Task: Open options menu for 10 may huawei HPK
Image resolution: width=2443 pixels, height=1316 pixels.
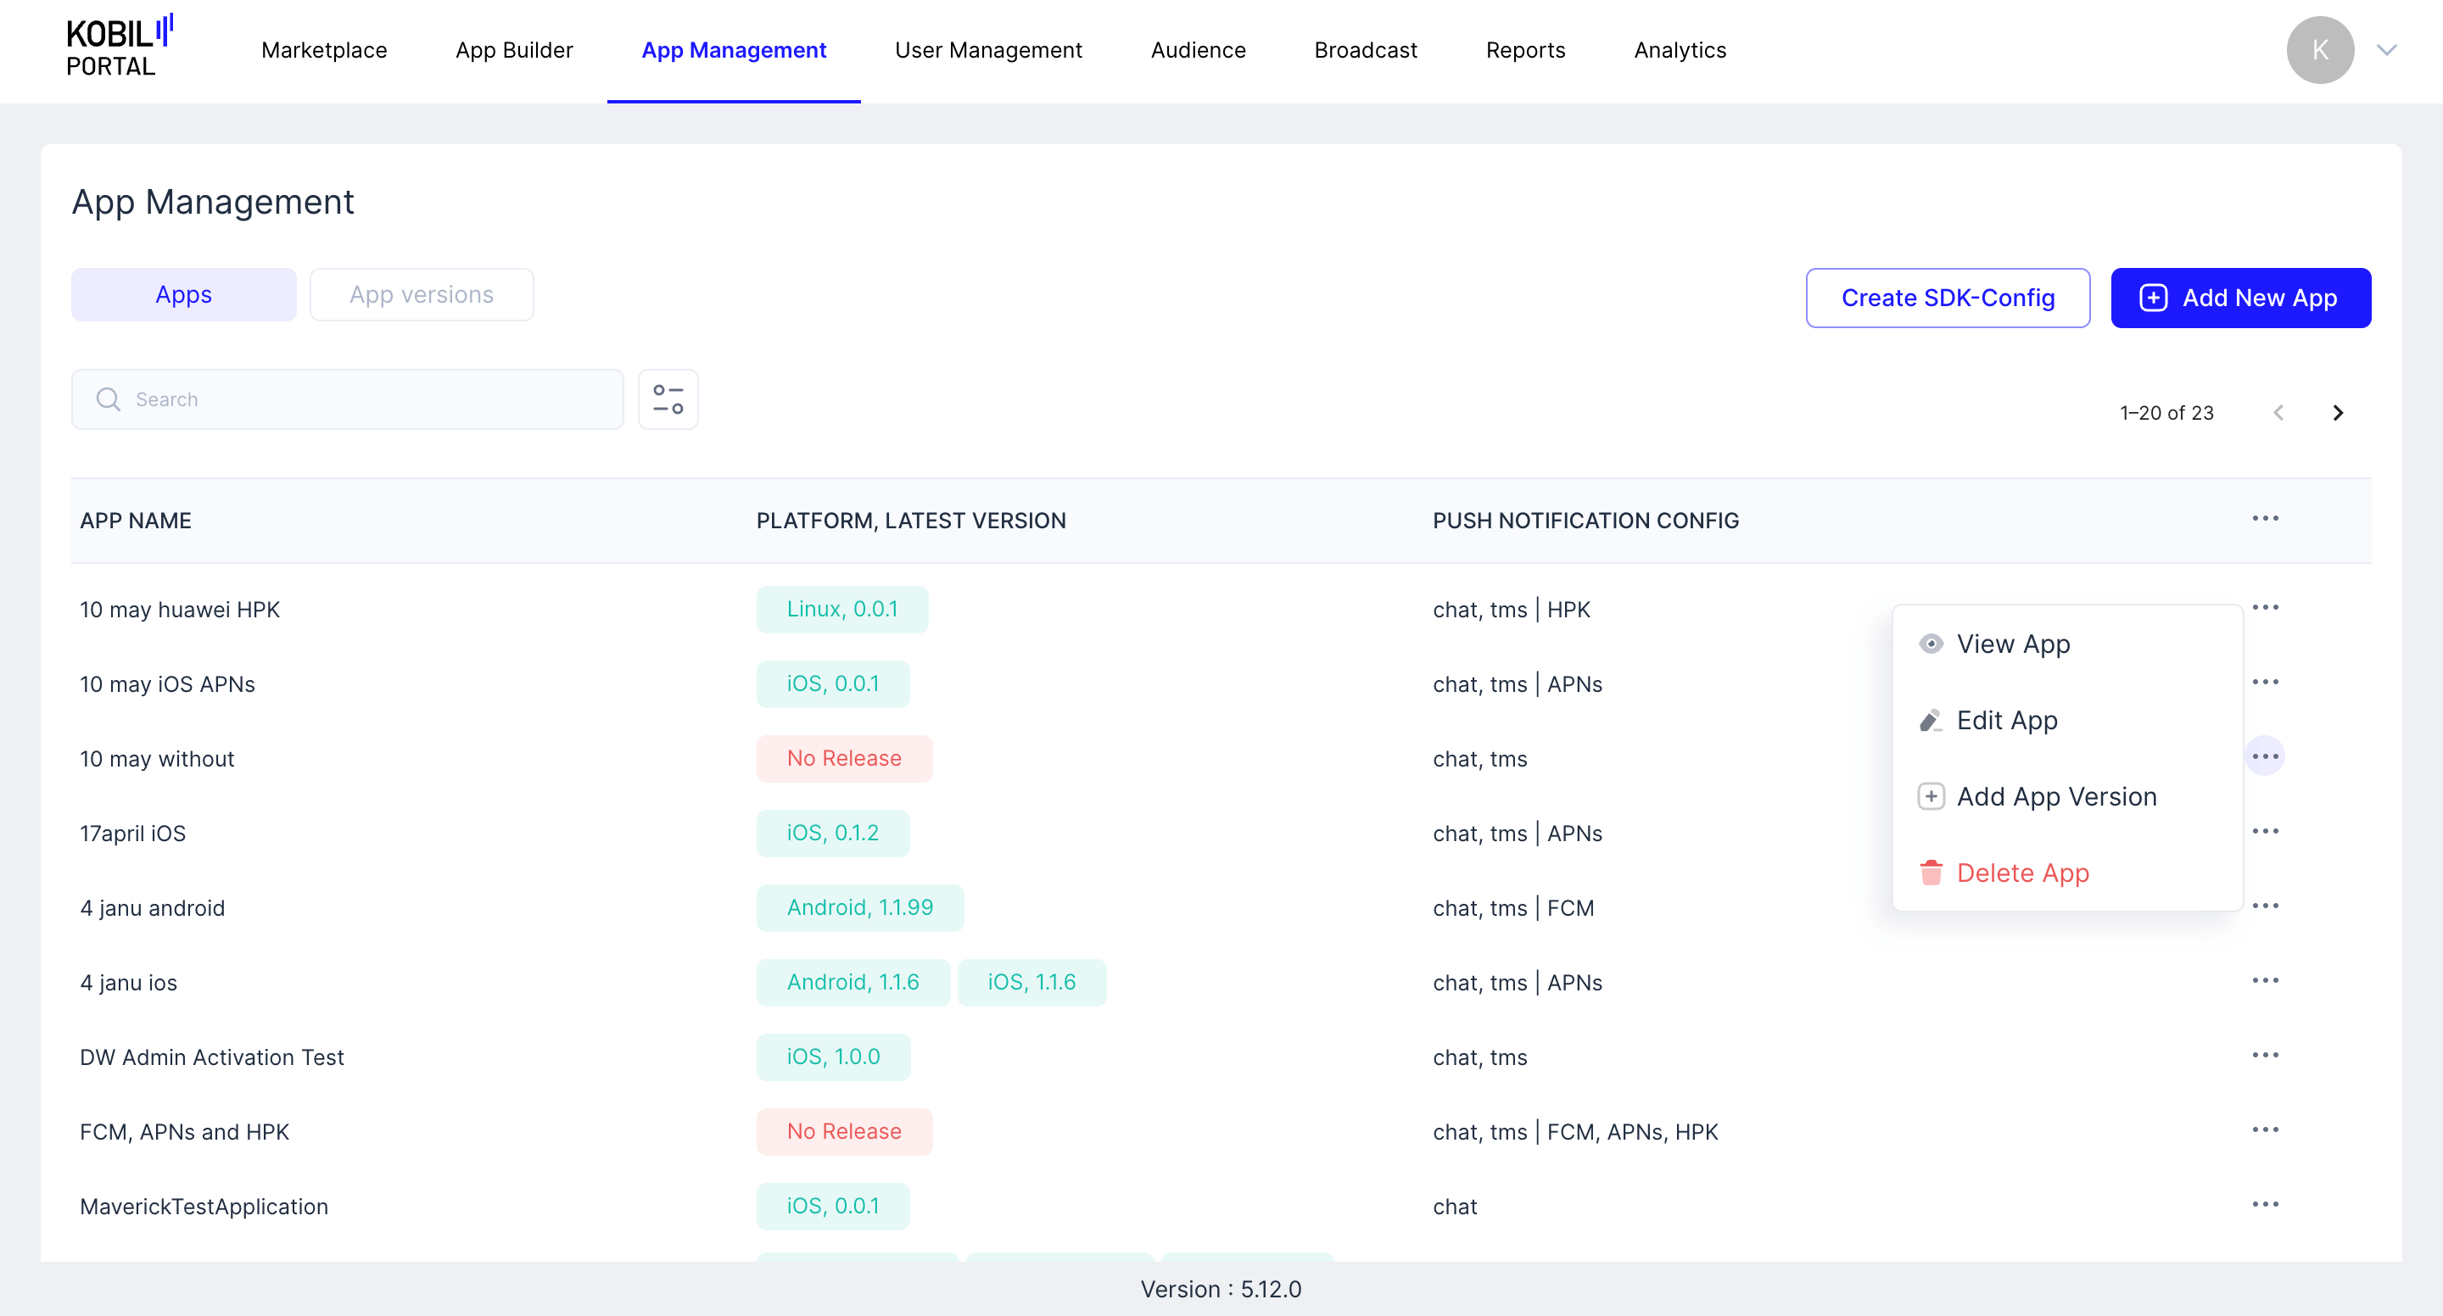Action: pyautogui.click(x=2265, y=608)
